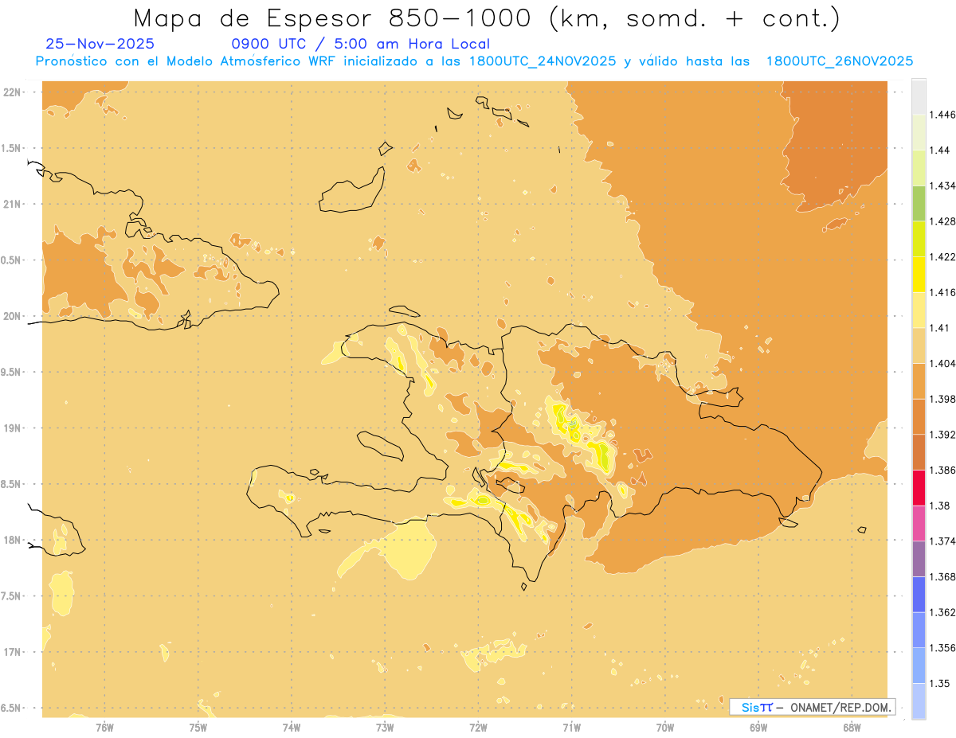
Task: Click the colorbar value '1.416'
Action: (x=943, y=292)
